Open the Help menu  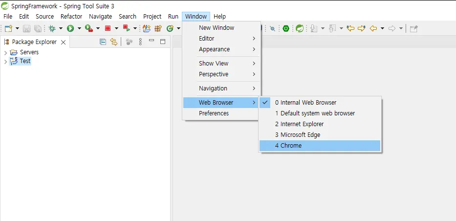pos(219,17)
